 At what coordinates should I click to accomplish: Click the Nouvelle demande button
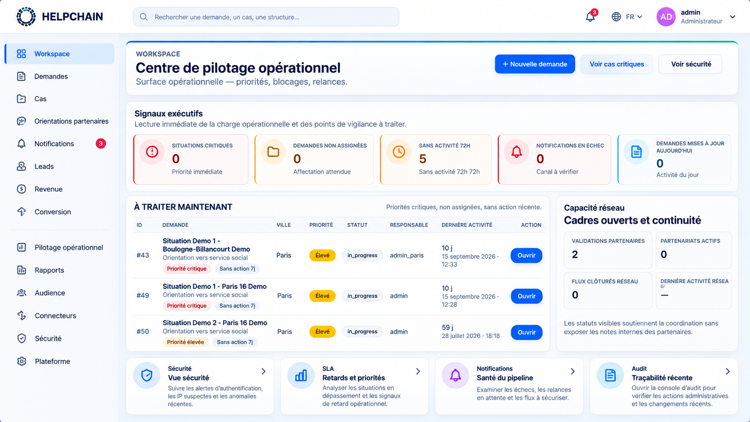pos(535,64)
